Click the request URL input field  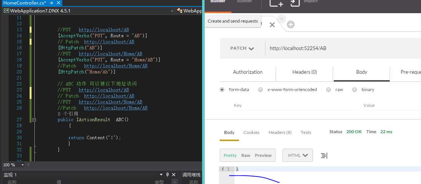[343, 49]
